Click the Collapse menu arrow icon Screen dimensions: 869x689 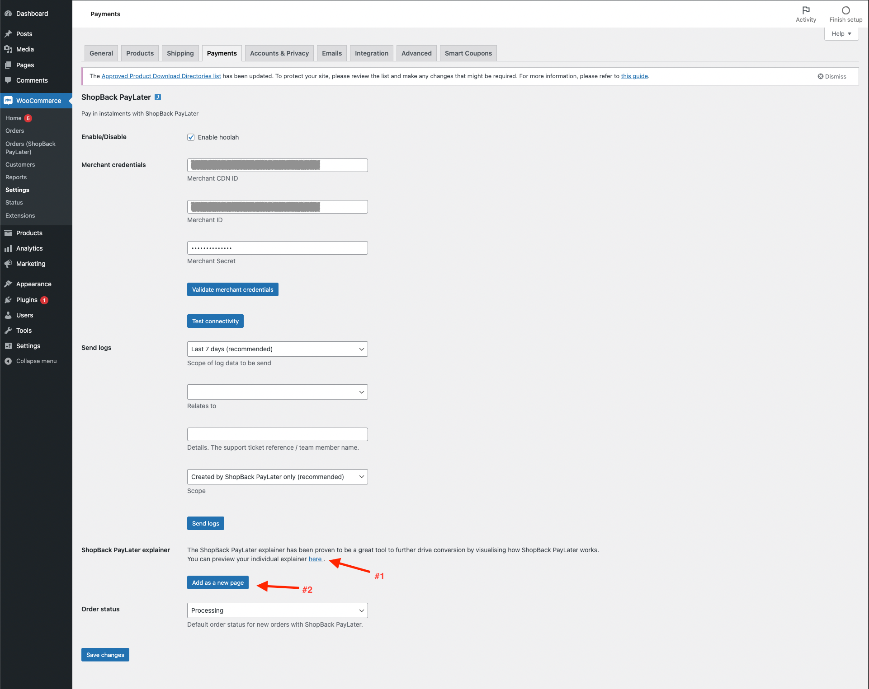tap(8, 361)
